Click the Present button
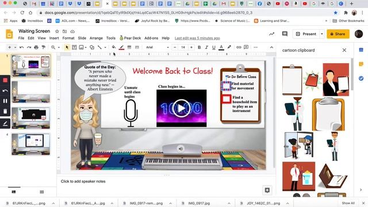The height and width of the screenshot is (207, 368). pyautogui.click(x=306, y=34)
